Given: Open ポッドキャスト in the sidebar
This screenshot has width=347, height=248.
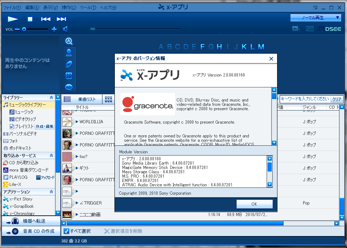Looking at the screenshot, I should [x=17, y=148].
